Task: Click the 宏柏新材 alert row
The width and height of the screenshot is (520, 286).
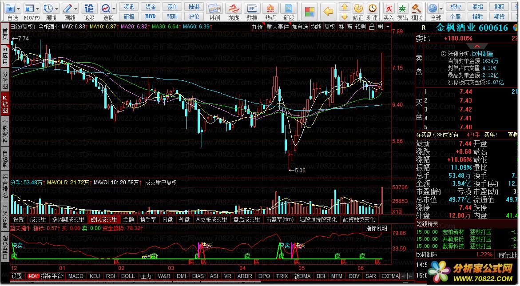Action: (466, 232)
